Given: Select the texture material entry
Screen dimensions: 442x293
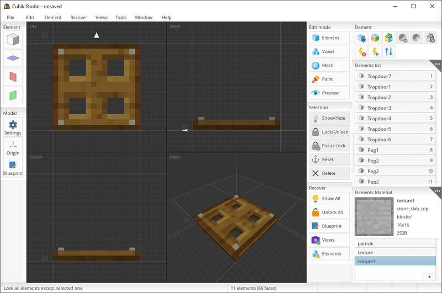Looking at the screenshot, I should 395,253.
